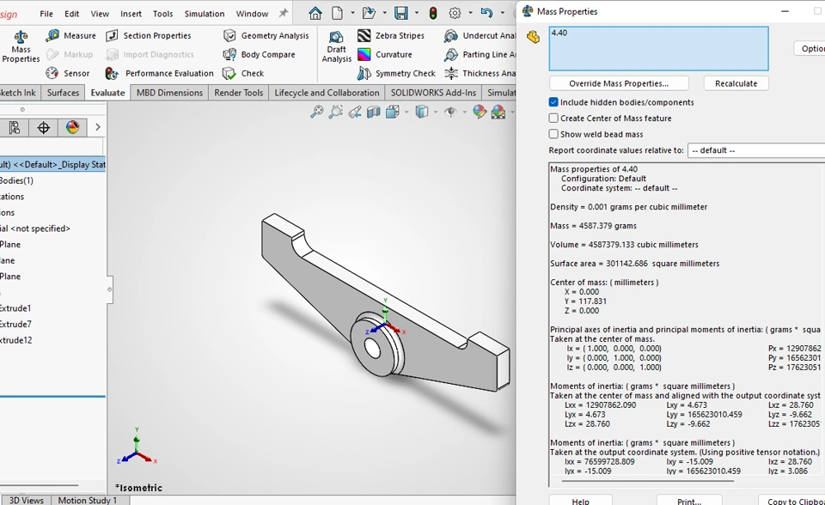Expand the New document dropdown arrow
The height and width of the screenshot is (505, 825).
pyautogui.click(x=352, y=13)
